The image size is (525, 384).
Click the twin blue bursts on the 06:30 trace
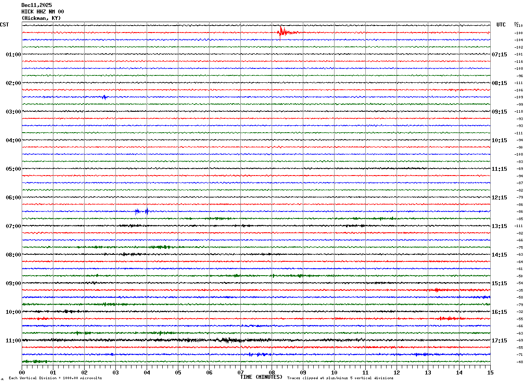(142, 212)
